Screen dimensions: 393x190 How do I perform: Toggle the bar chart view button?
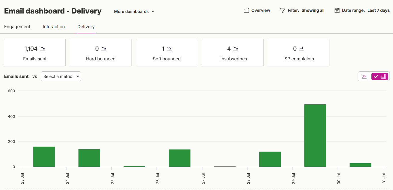coord(380,76)
